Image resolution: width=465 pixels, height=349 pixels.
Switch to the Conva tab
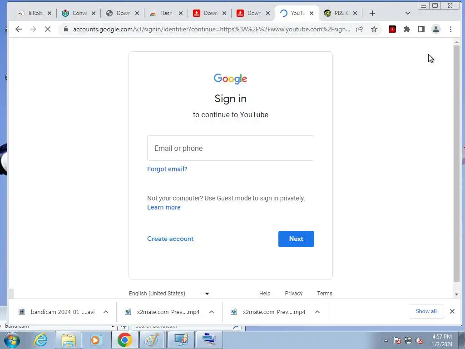79,13
